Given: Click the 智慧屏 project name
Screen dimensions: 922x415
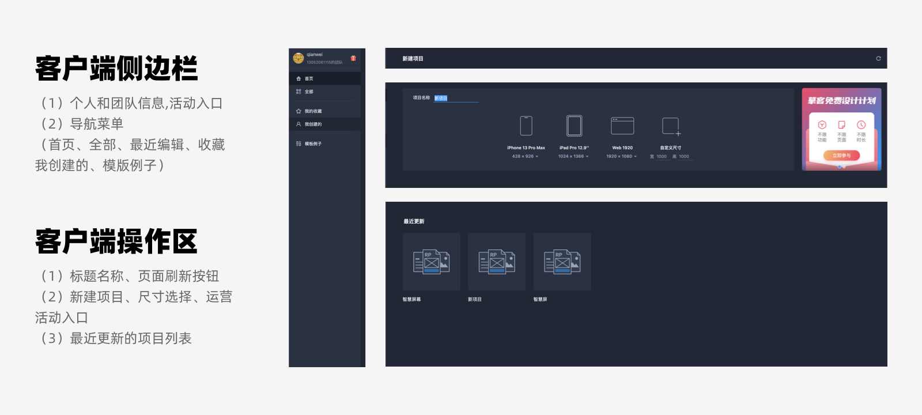Looking at the screenshot, I should pyautogui.click(x=541, y=300).
